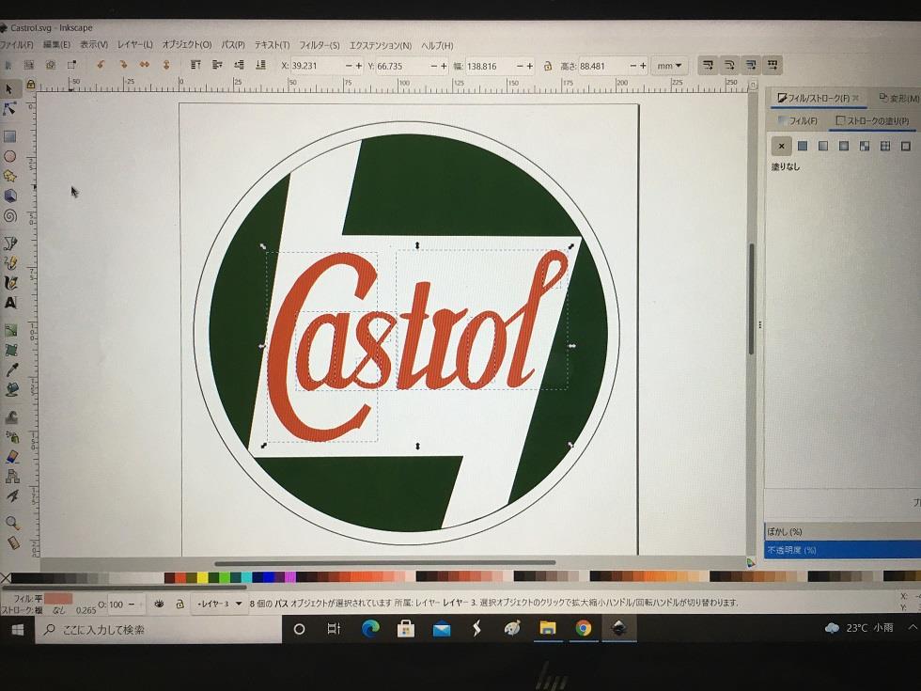The height and width of the screenshot is (691, 921).
Task: Open the mm units dropdown
Action: [x=669, y=66]
